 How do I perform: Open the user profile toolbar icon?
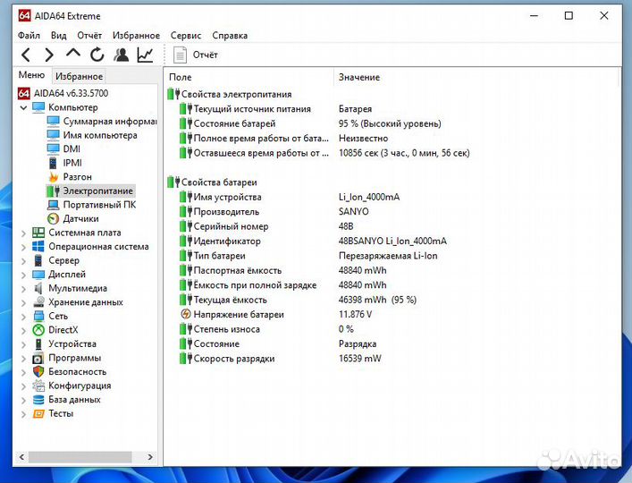point(121,55)
